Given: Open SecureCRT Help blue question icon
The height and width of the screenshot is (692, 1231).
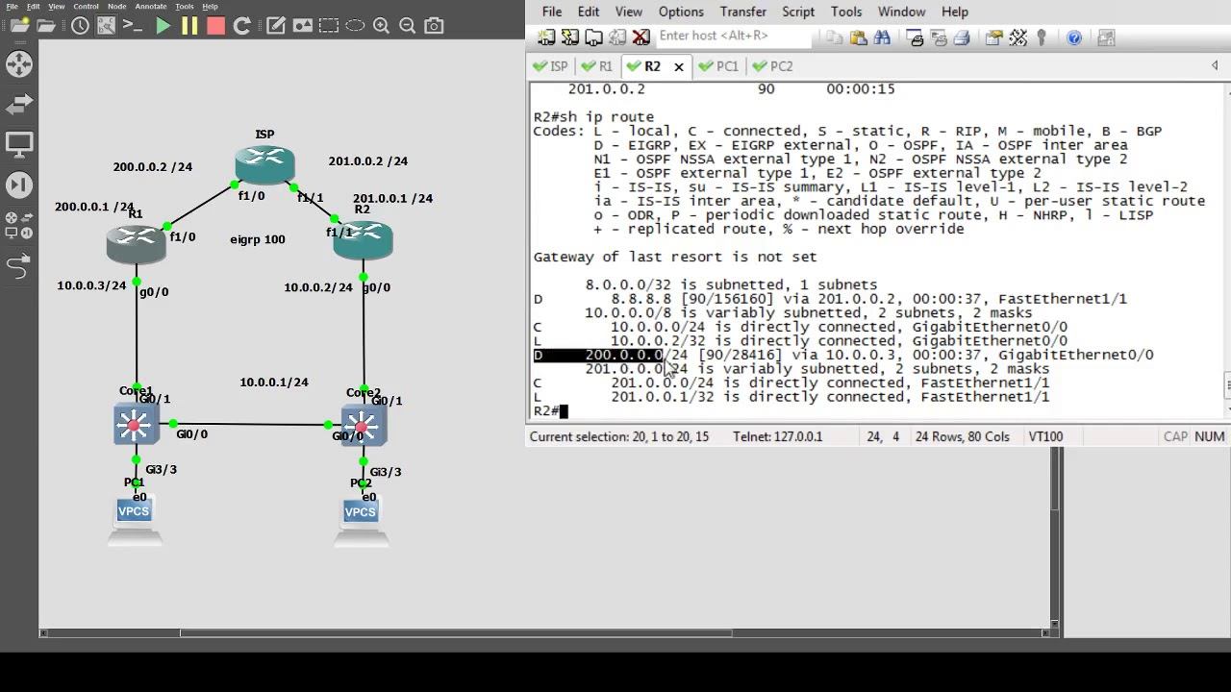Looking at the screenshot, I should [x=1074, y=37].
